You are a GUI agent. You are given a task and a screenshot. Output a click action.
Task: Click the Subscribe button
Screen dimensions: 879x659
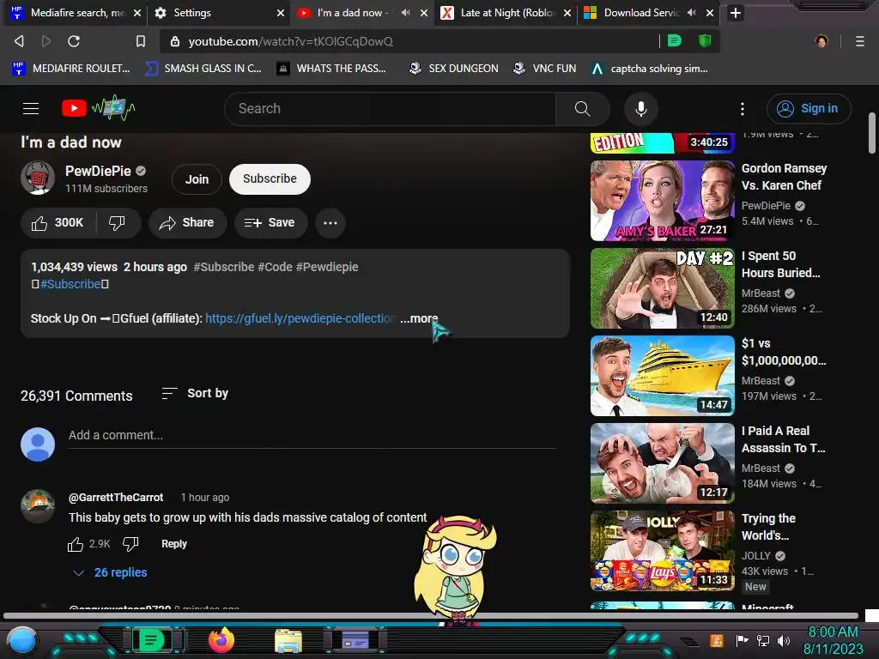(x=270, y=178)
